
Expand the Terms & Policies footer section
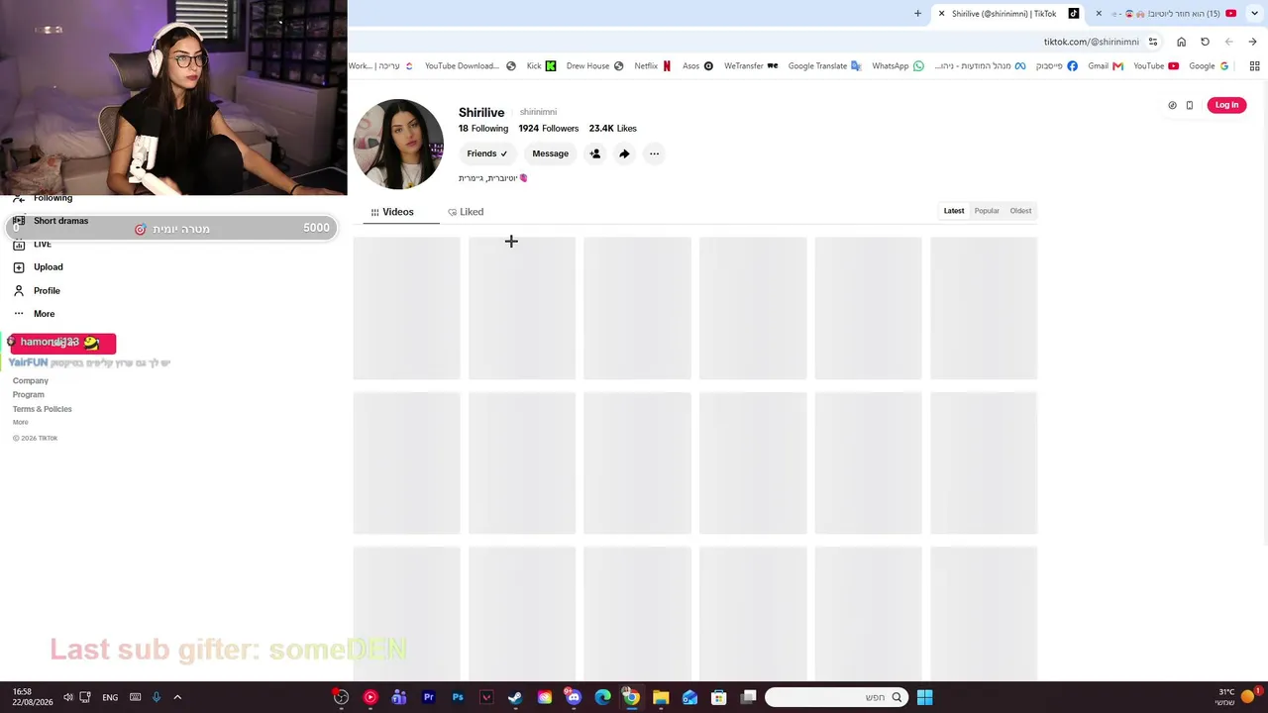43,409
